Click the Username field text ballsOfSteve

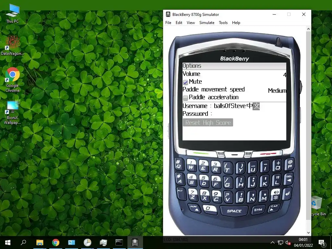pyautogui.click(x=230, y=106)
